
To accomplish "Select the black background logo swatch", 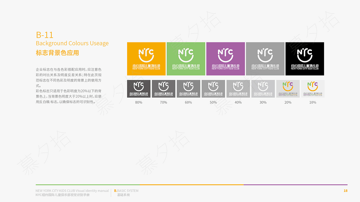I will coord(305,59).
